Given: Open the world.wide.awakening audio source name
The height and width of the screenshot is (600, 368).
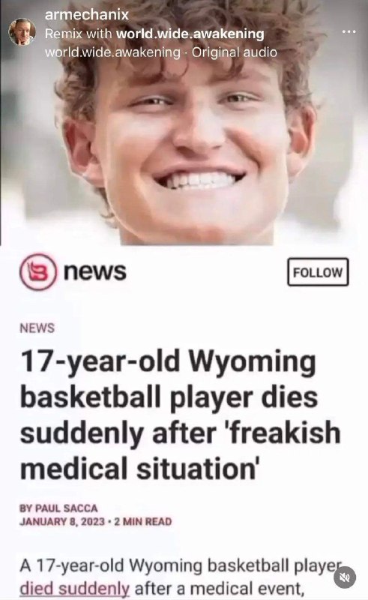Looking at the screenshot, I should (x=112, y=52).
